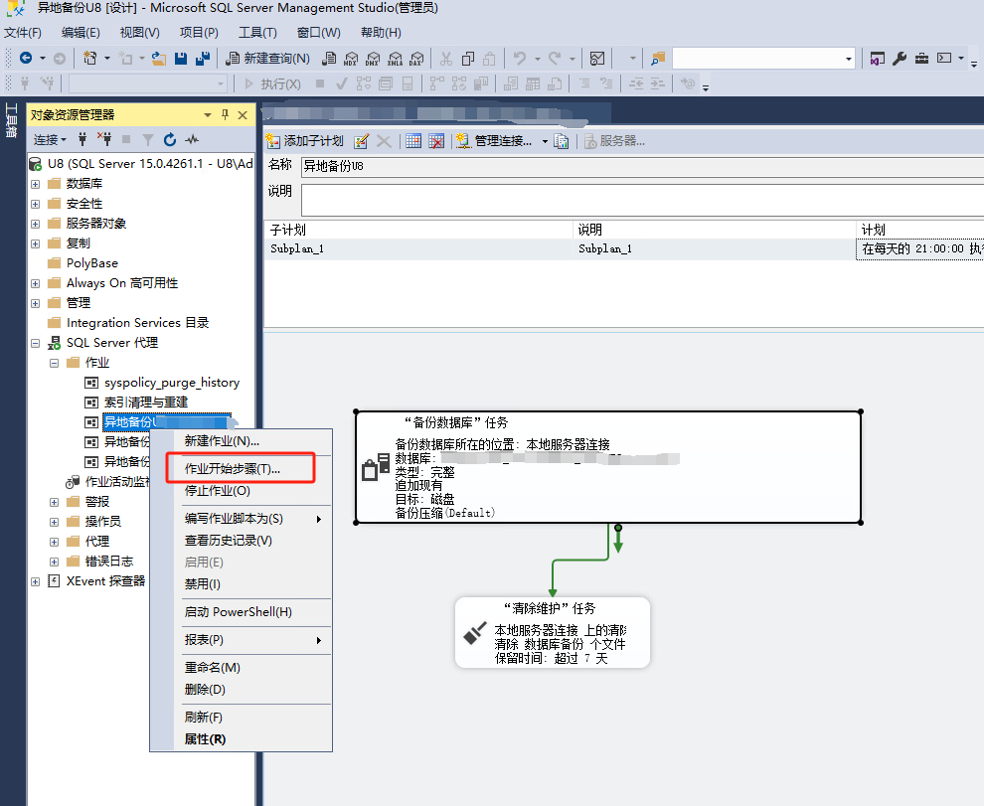Viewport: 984px width, 806px height.
Task: Select the Subplan_1 row in subplan list
Action: tap(624, 249)
